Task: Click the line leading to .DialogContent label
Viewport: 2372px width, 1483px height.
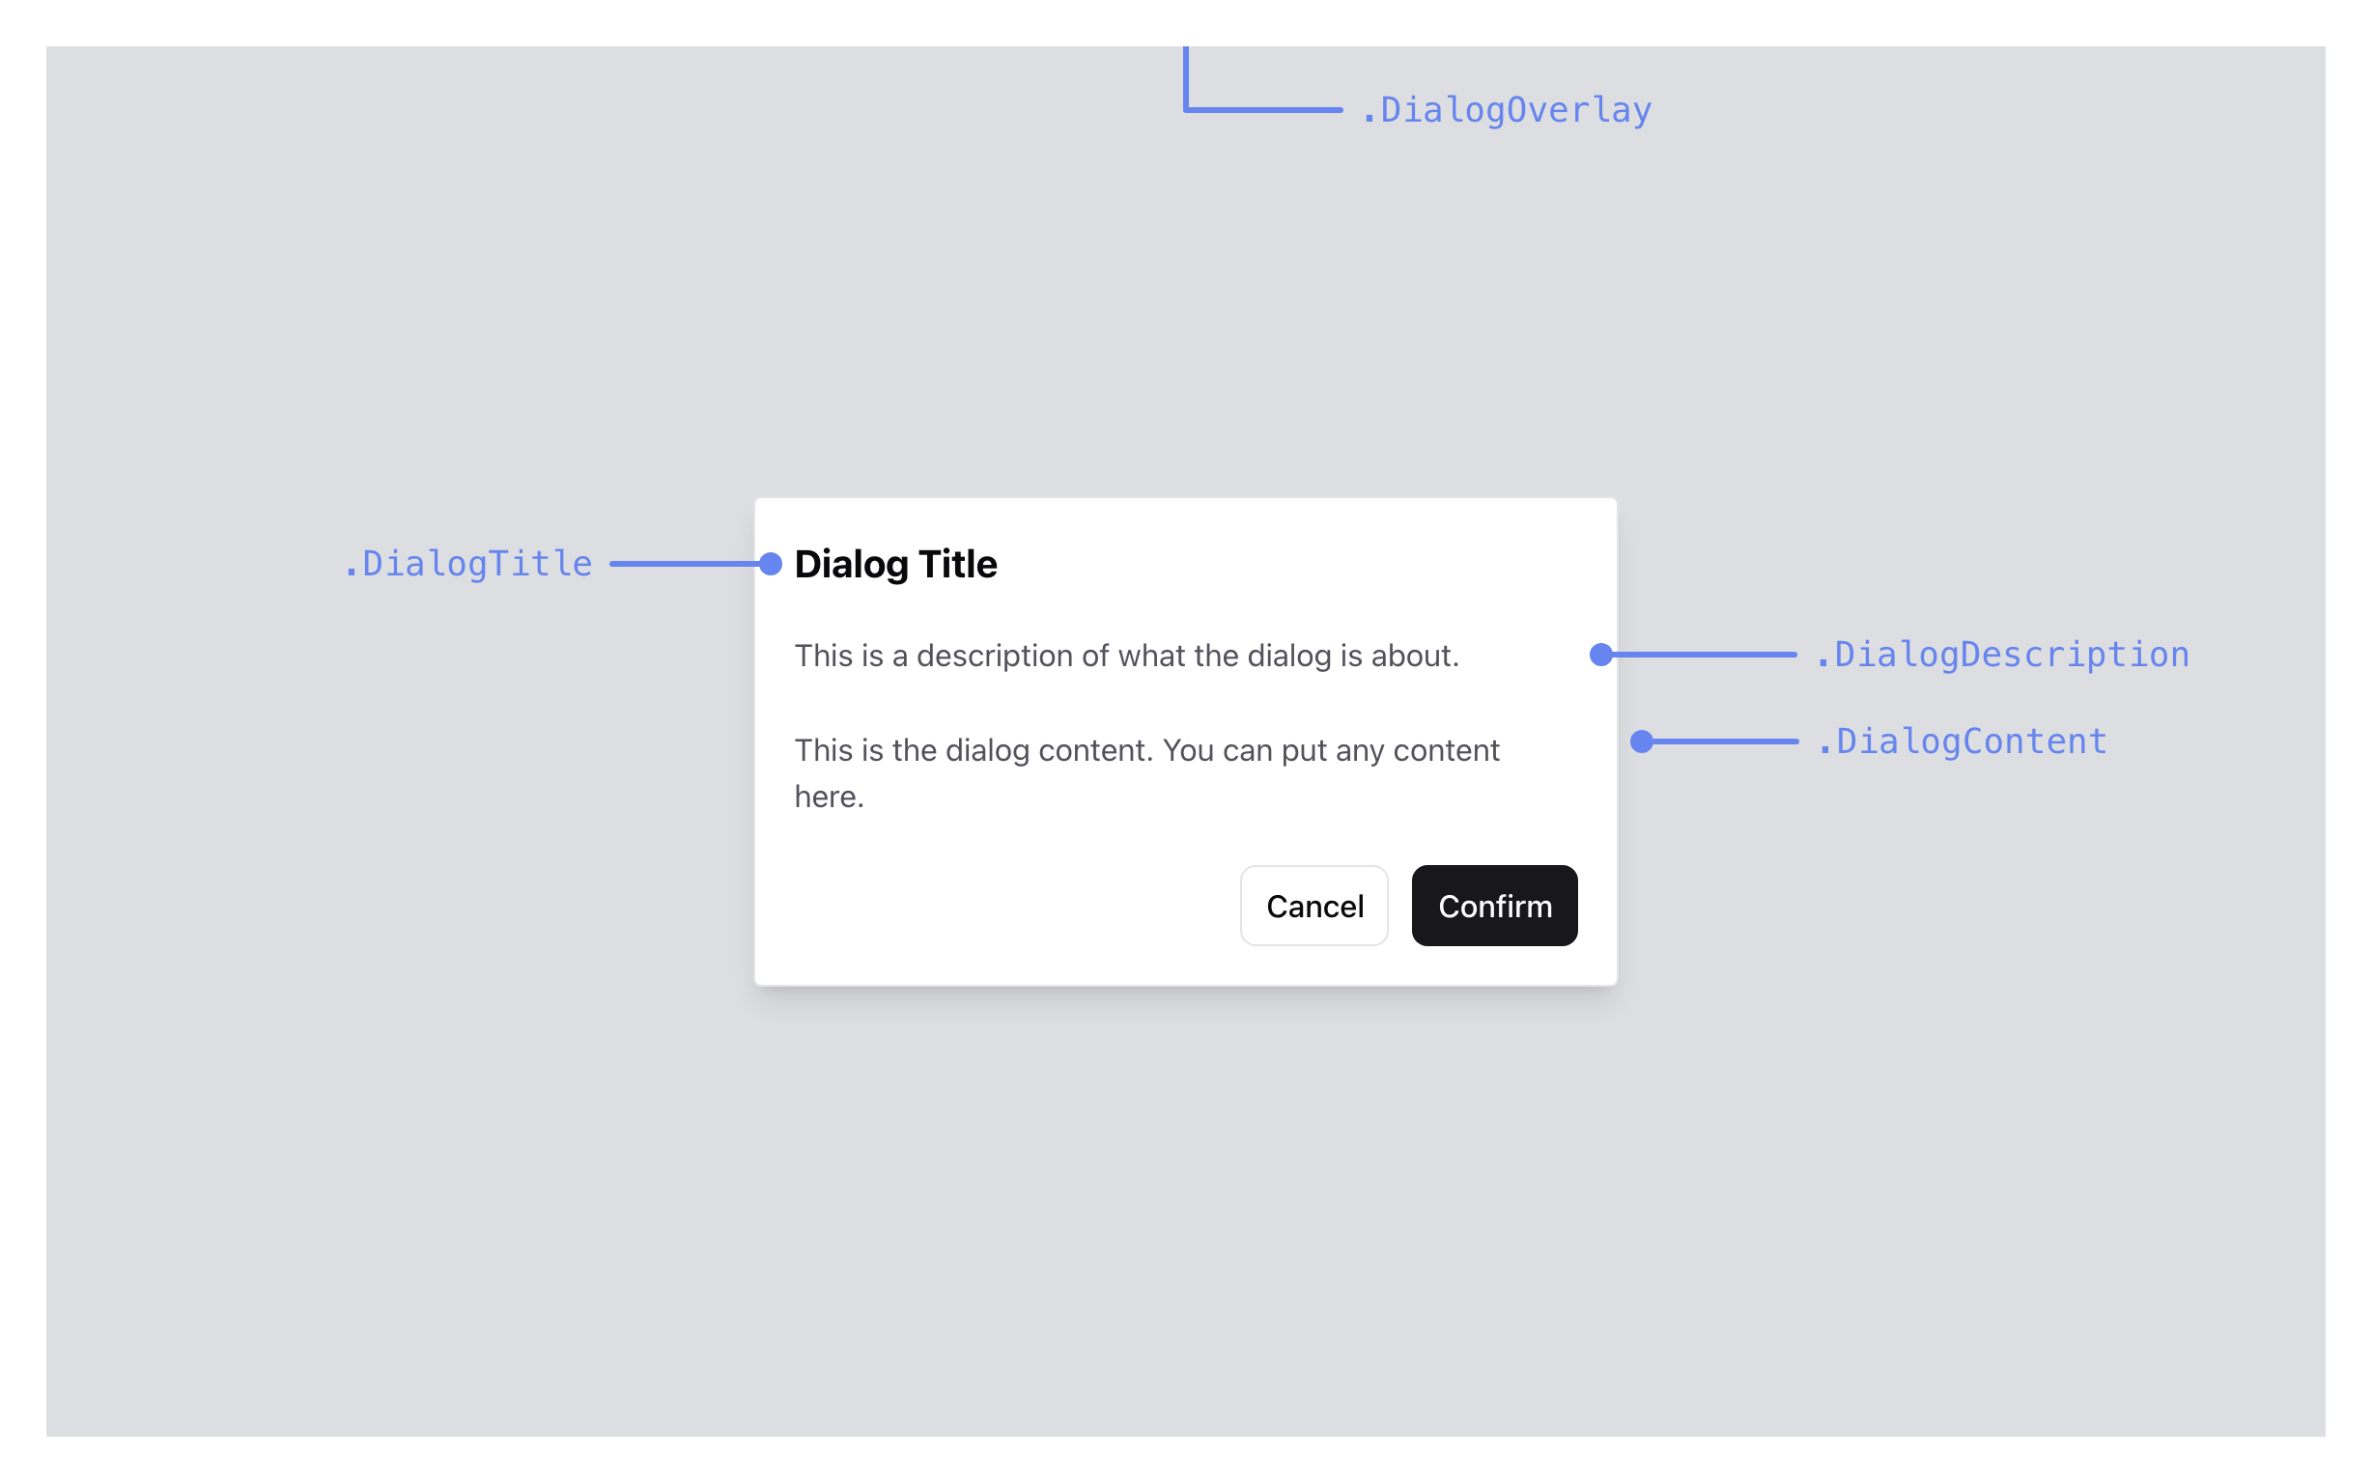Action: tap(1725, 741)
